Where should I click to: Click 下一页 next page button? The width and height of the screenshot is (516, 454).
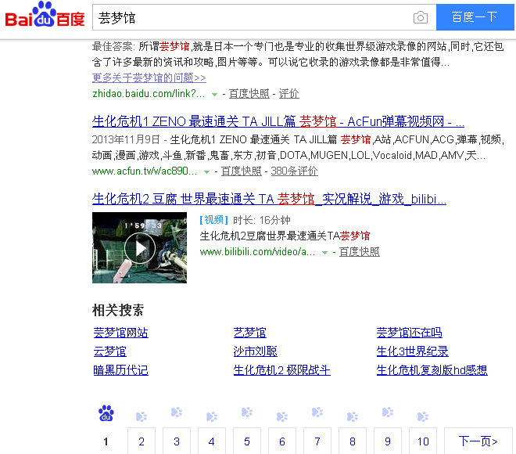click(x=478, y=441)
